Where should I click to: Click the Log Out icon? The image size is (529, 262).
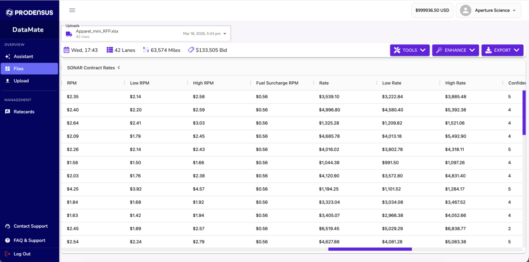pyautogui.click(x=7, y=254)
